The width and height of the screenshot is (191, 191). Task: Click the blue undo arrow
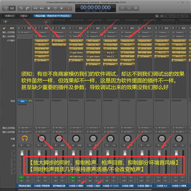coord(21,8)
